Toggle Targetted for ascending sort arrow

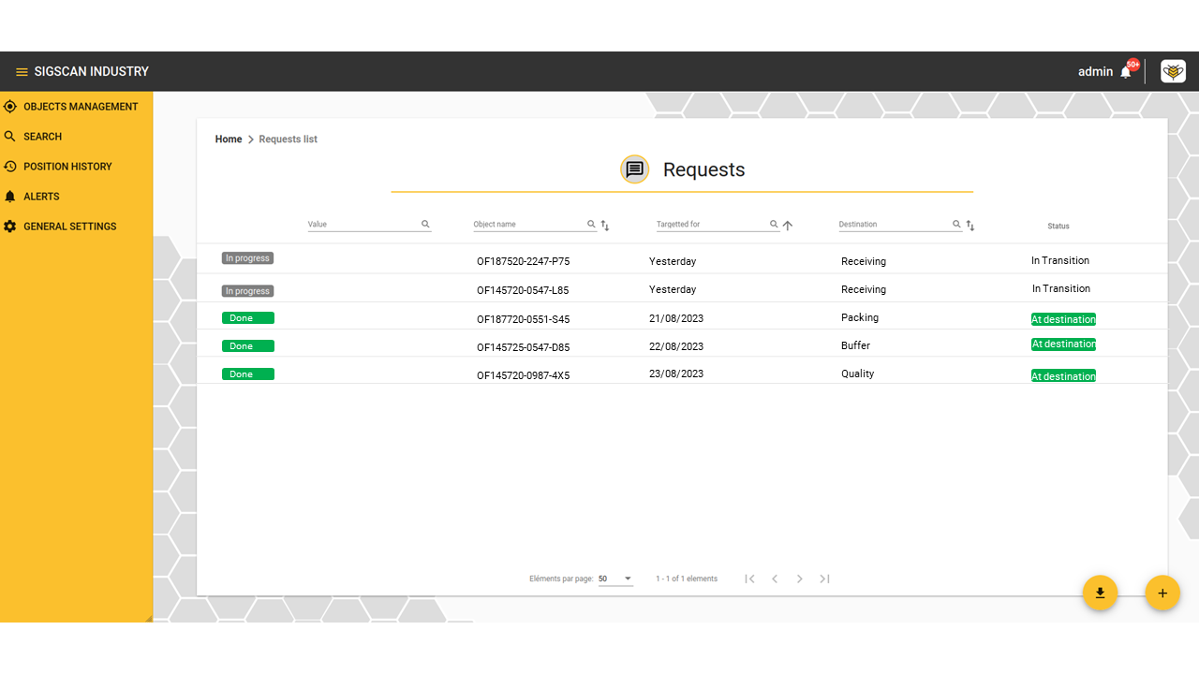[x=788, y=226]
